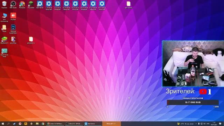Click the ENG language indicator
Screen dimensions: 224x126
point(208,124)
